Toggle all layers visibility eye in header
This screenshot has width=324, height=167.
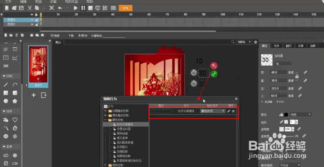(x=32, y=15)
